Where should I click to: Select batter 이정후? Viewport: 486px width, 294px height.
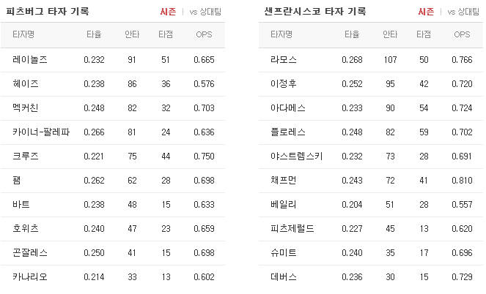(283, 83)
